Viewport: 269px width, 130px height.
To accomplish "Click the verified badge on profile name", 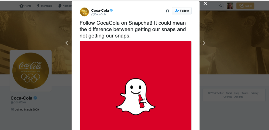I will (35, 98).
